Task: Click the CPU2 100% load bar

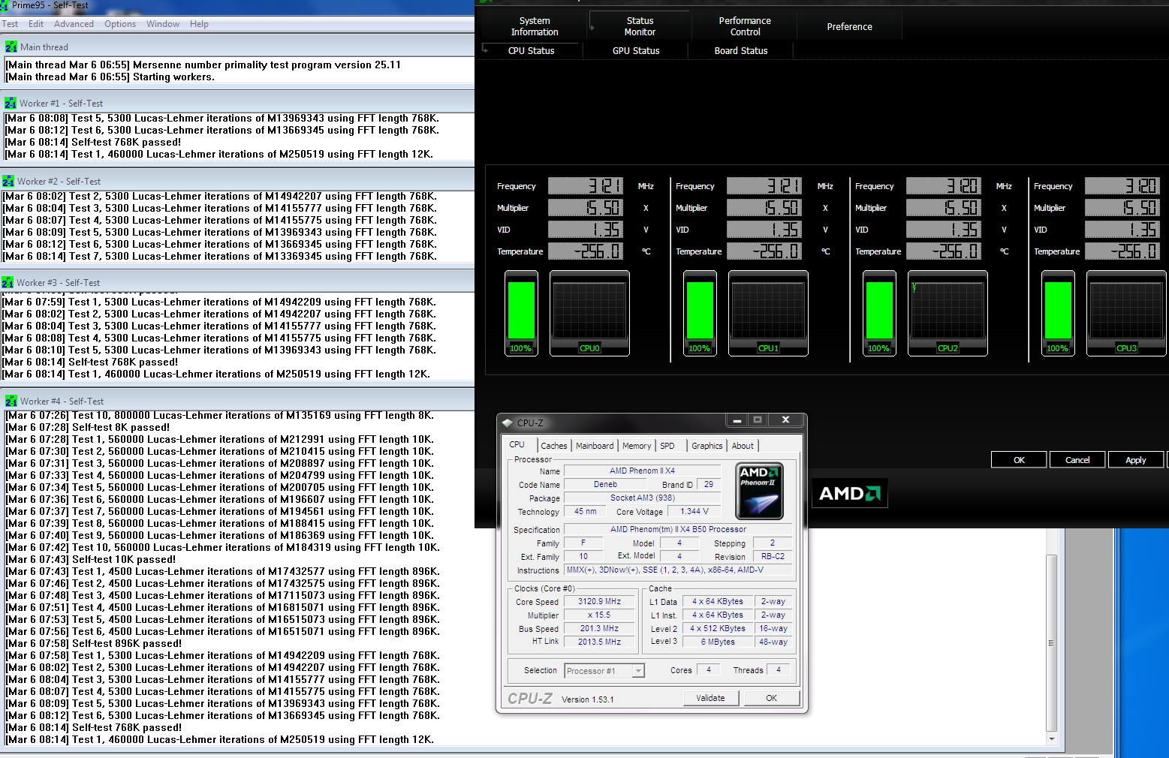Action: click(879, 313)
